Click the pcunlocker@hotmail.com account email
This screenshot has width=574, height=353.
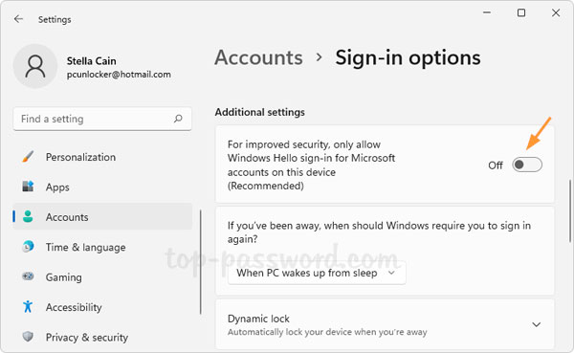pos(119,75)
